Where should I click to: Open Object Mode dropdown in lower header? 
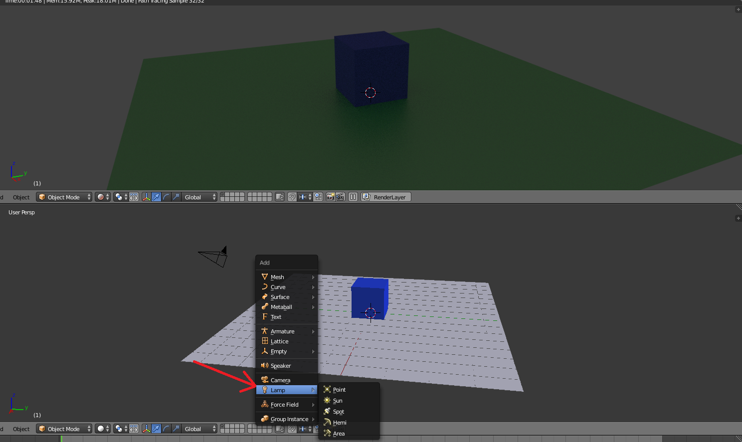64,429
